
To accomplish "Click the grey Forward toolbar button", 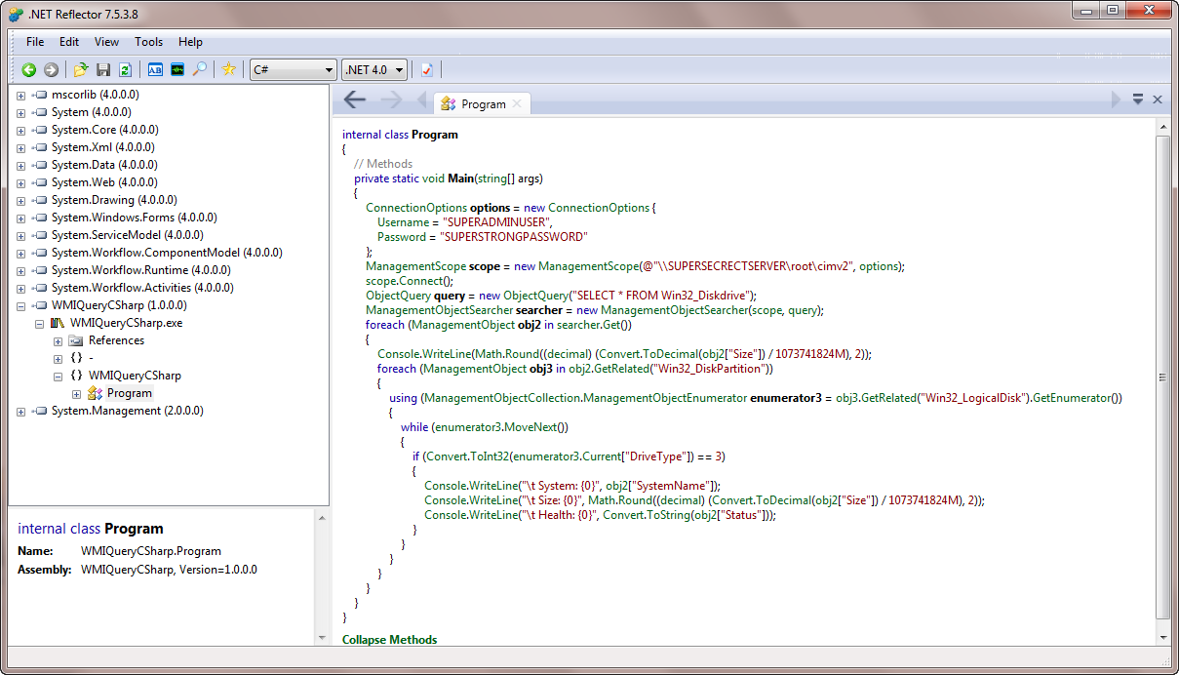I will coord(51,69).
